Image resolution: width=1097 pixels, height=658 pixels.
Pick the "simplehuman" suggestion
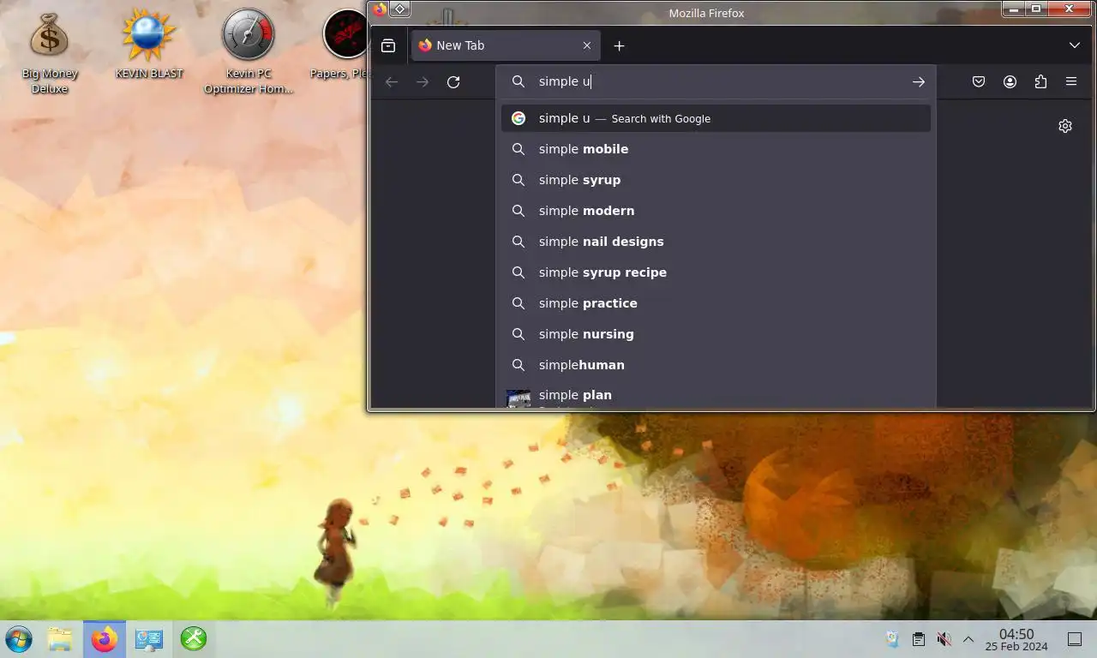716,365
